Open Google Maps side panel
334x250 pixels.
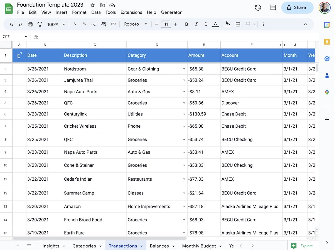coord(327,93)
